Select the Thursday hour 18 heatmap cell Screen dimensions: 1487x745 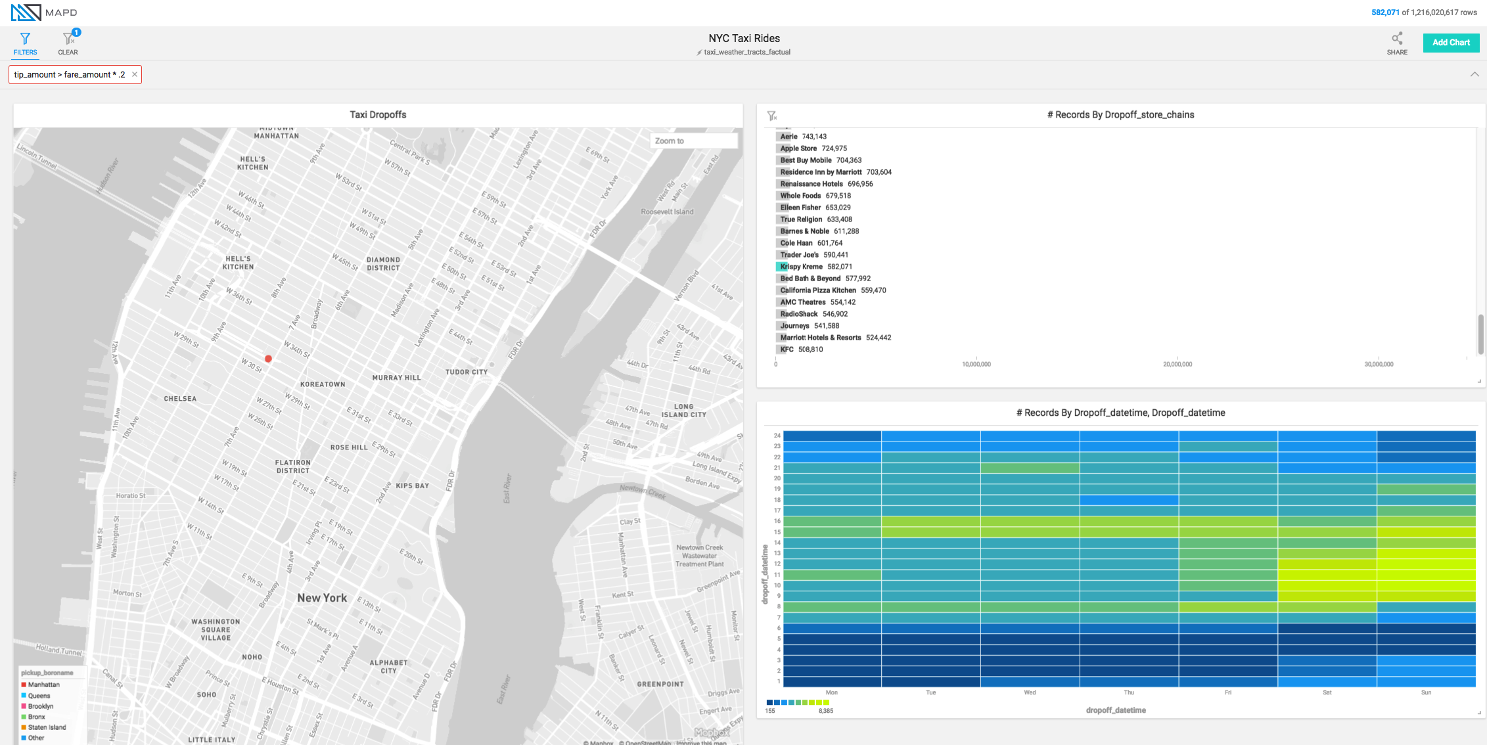coord(1129,500)
